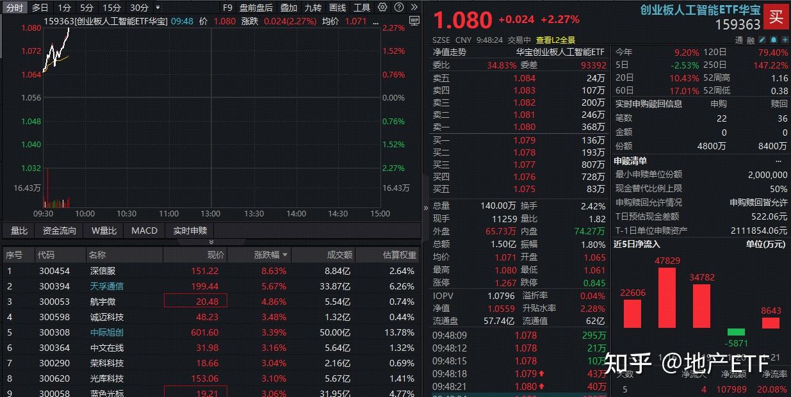
Task: Switch to the 资金流向 tab
Action: (x=58, y=231)
